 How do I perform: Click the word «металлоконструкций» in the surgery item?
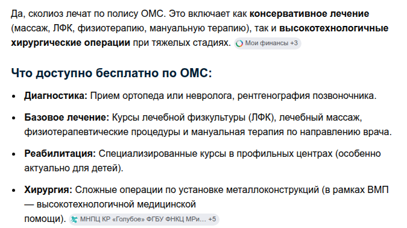(x=273, y=190)
